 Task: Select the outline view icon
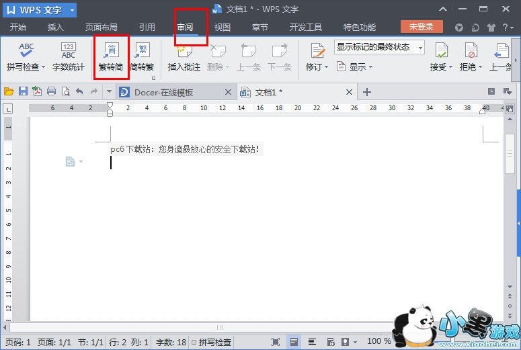[312, 342]
